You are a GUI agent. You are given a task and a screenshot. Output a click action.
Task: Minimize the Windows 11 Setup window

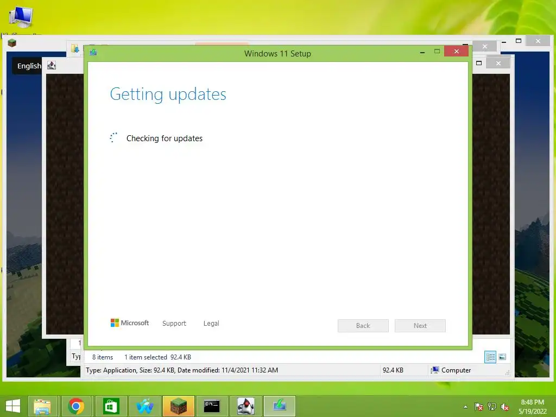coord(422,52)
